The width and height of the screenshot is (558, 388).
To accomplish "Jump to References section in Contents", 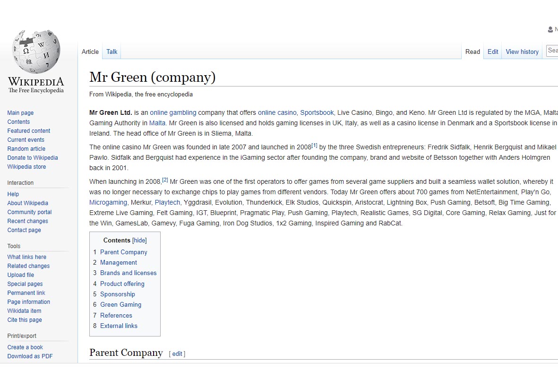I will click(116, 315).
